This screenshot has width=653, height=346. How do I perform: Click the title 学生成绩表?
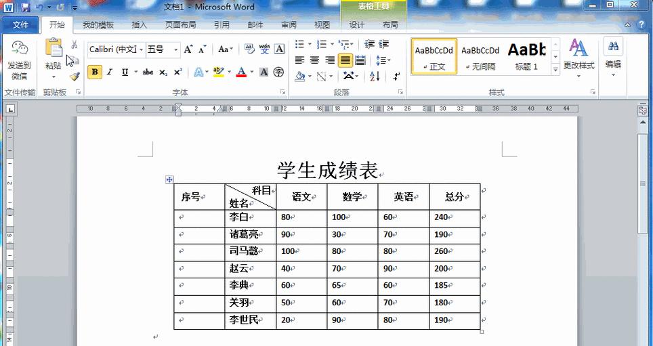pyautogui.click(x=328, y=171)
